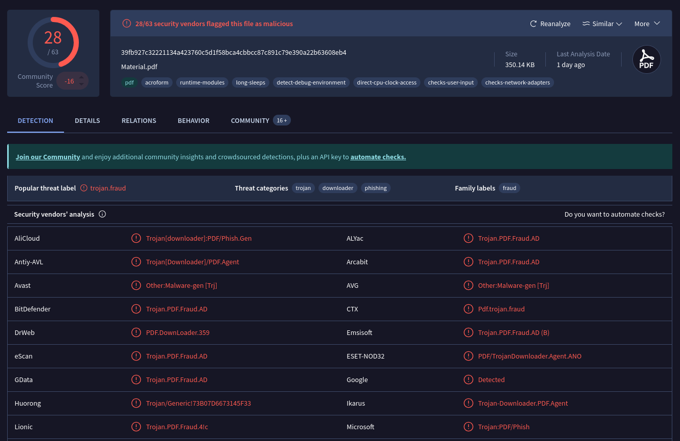Open the DETAILS tab
The image size is (680, 441).
coord(88,120)
